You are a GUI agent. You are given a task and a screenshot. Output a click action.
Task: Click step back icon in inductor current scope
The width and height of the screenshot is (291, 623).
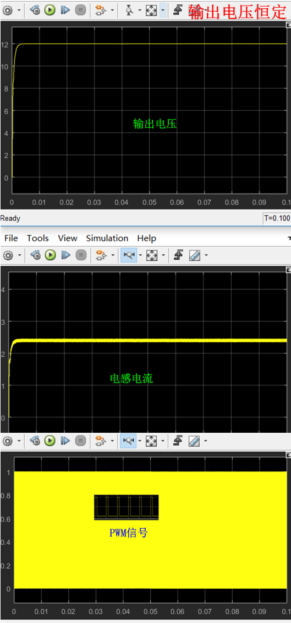point(35,255)
